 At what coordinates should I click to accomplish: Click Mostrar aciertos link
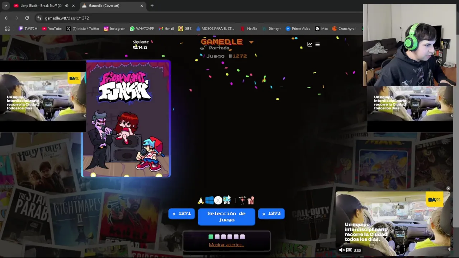pyautogui.click(x=227, y=245)
